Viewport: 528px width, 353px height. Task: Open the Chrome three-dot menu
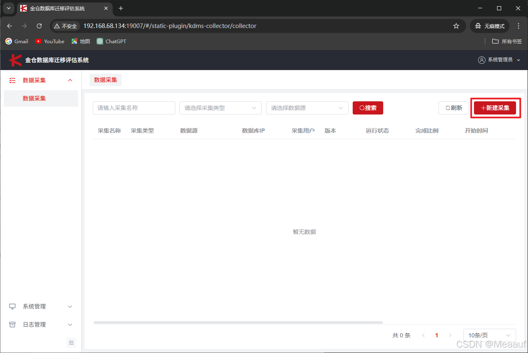click(x=519, y=26)
